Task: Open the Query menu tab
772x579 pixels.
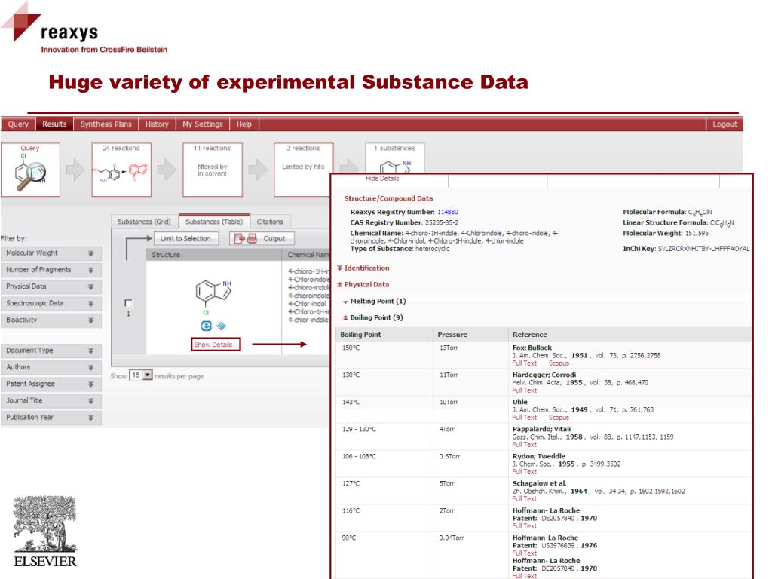Action: click(x=18, y=124)
